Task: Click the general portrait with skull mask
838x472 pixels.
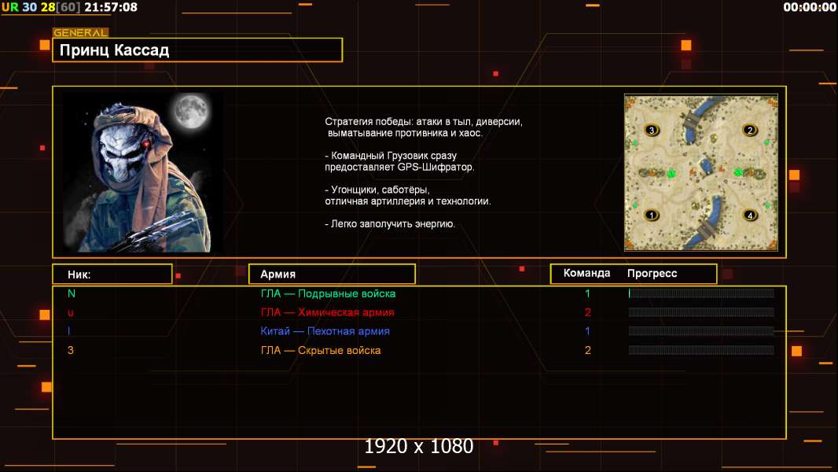Action: pyautogui.click(x=142, y=172)
